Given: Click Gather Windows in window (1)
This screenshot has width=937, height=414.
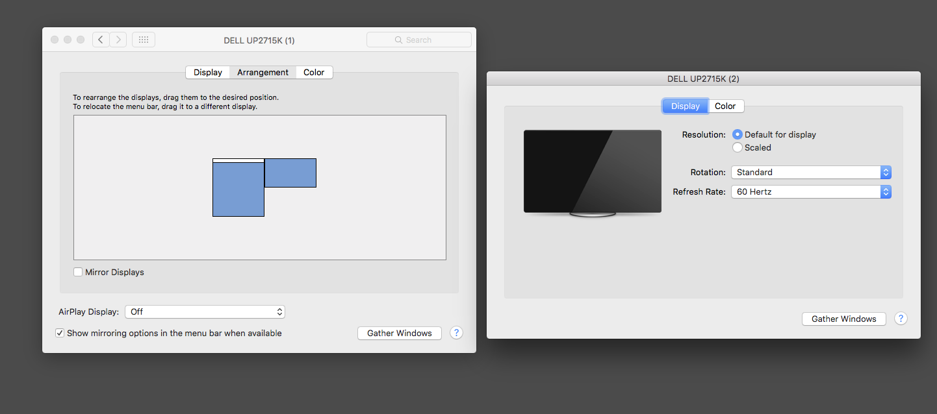Looking at the screenshot, I should [x=400, y=333].
